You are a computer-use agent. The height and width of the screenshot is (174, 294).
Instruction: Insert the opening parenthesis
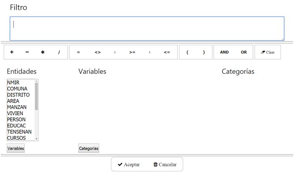(187, 52)
